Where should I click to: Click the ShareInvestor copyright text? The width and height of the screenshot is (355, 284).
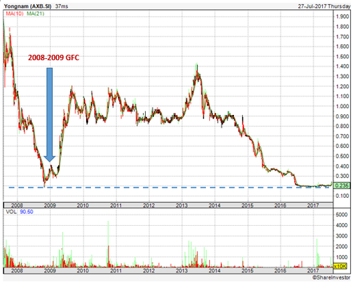pos(331,277)
